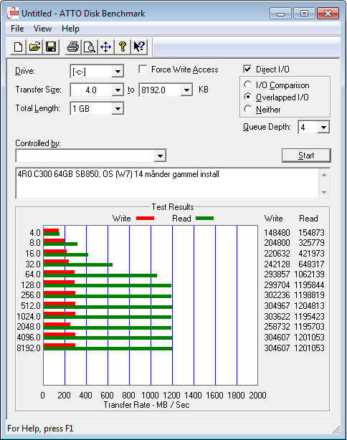
Task: Open the Total Length 1 GB dropdown
Action: point(97,109)
